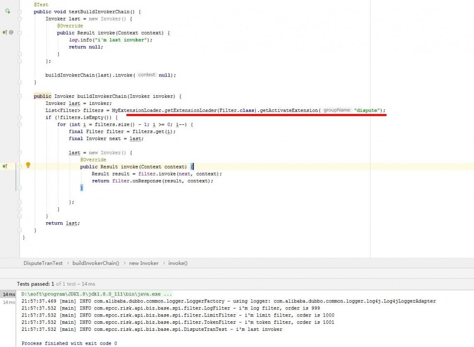
Task: Fold the 'if (!filters.isEmpty())' block
Action: pyautogui.click(x=19, y=117)
